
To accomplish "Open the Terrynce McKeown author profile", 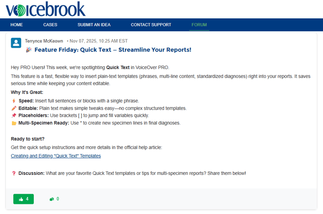I will (x=44, y=41).
